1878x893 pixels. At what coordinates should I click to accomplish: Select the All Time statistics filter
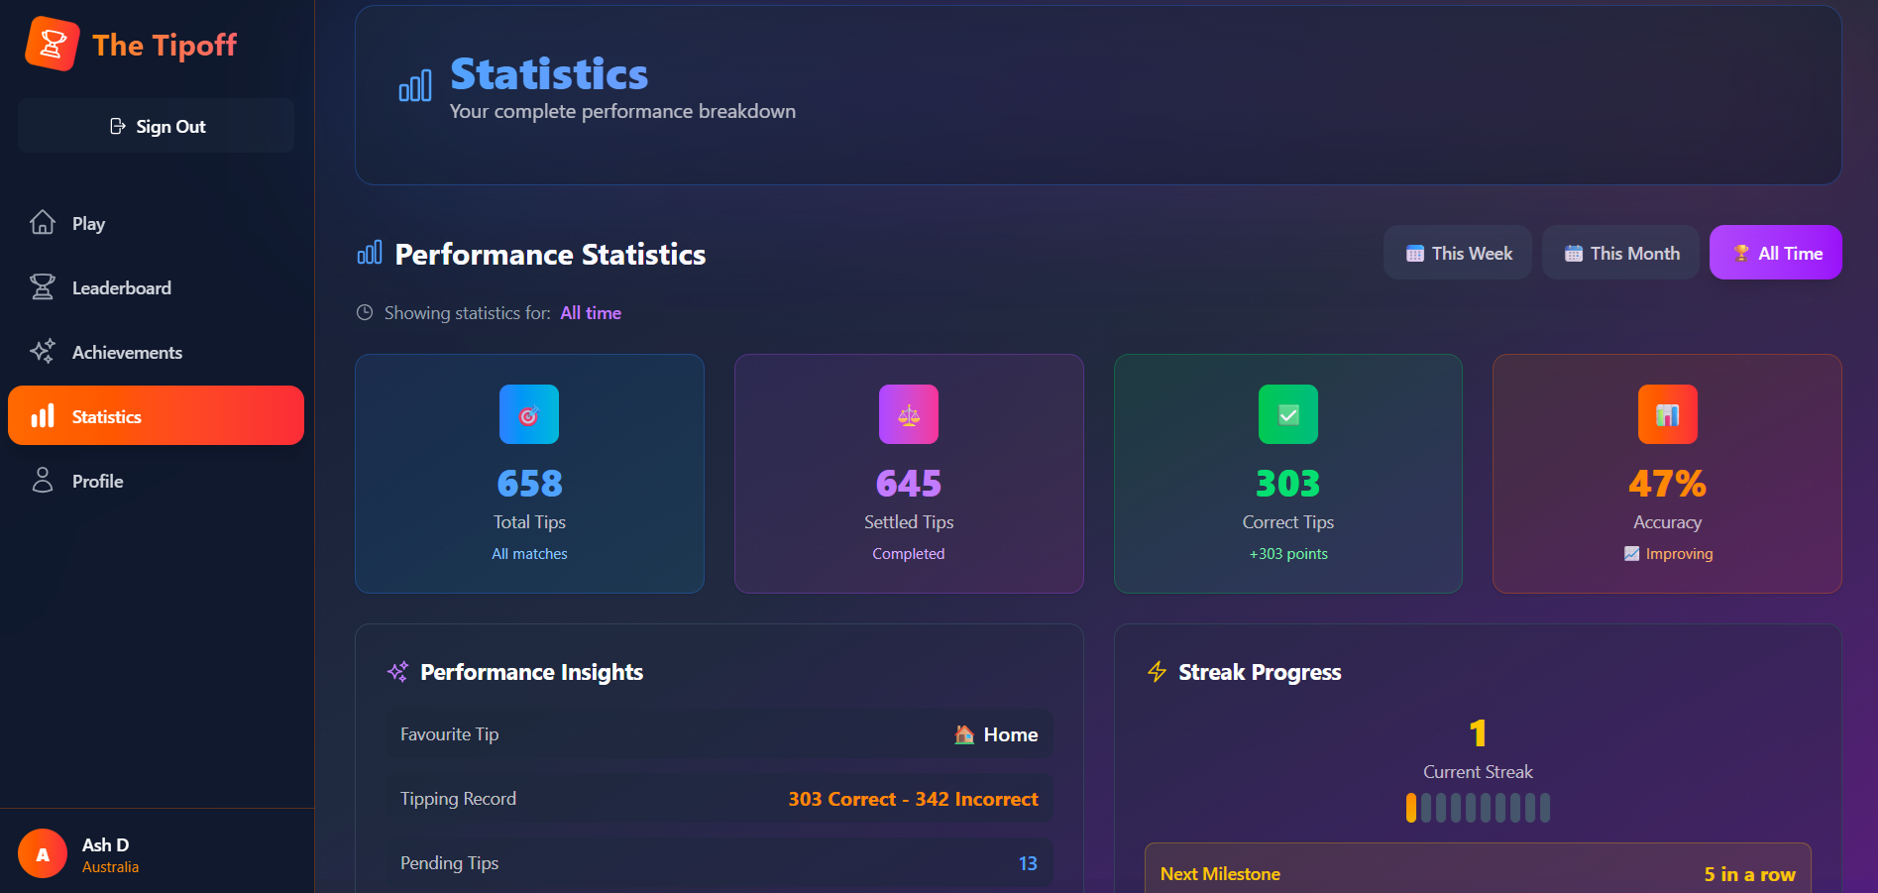(x=1775, y=253)
